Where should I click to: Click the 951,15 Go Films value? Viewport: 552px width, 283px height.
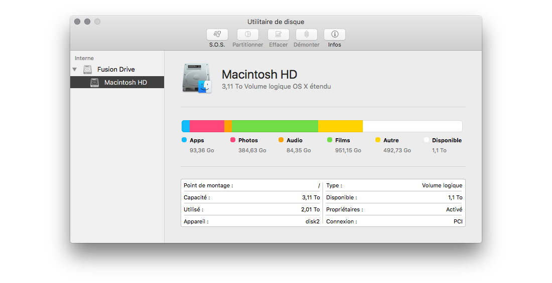pyautogui.click(x=348, y=150)
